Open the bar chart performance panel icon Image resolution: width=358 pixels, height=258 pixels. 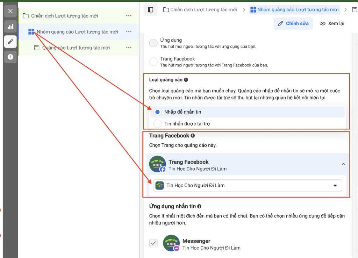pyautogui.click(x=10, y=27)
